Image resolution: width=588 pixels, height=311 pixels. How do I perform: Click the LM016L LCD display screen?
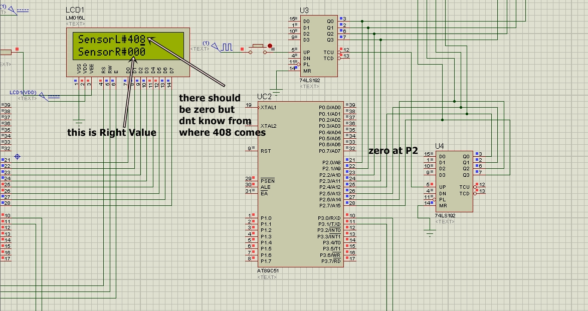tap(128, 46)
